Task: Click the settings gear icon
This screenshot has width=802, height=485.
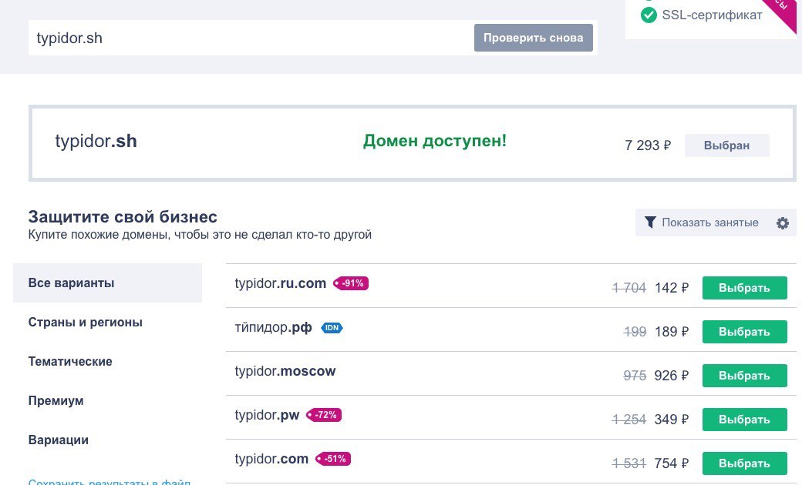Action: 783,223
